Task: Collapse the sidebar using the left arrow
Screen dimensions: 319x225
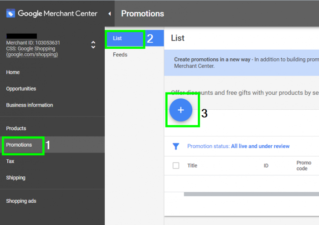Action: click(109, 14)
